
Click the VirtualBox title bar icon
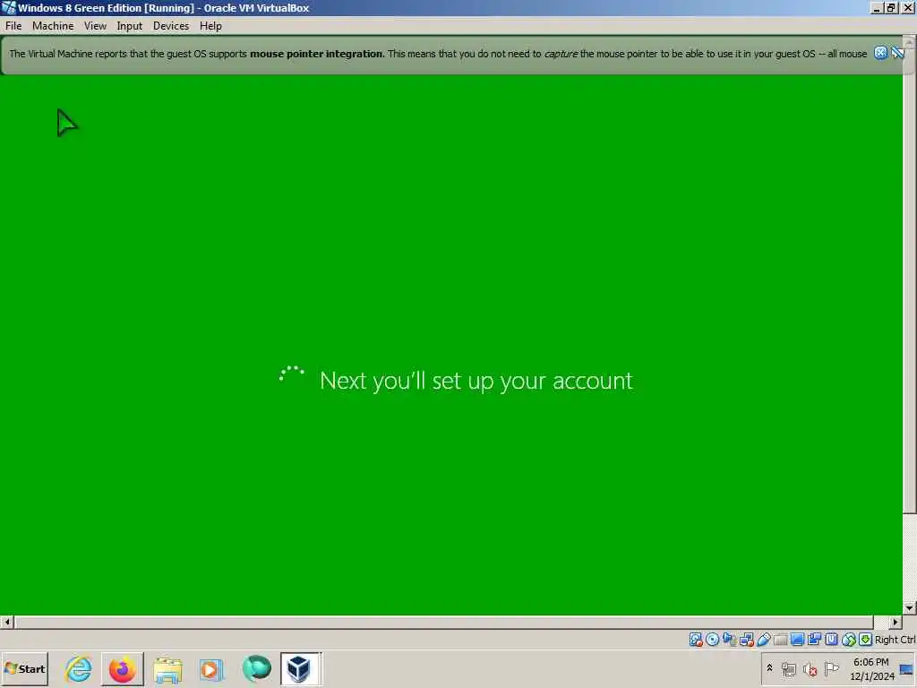pyautogui.click(x=8, y=7)
